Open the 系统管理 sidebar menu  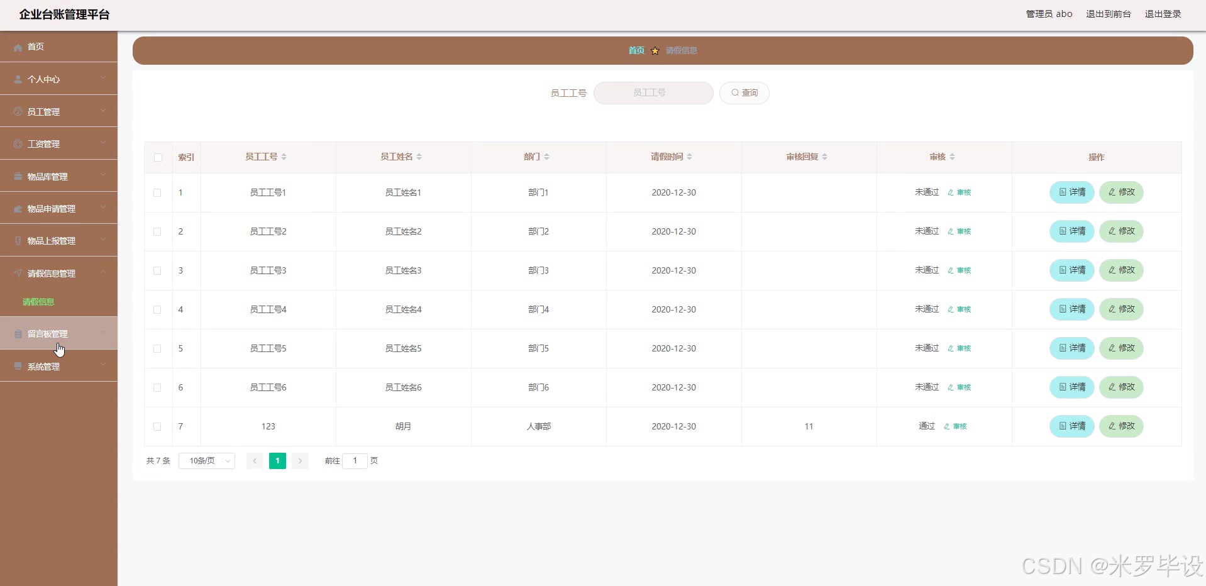point(58,367)
